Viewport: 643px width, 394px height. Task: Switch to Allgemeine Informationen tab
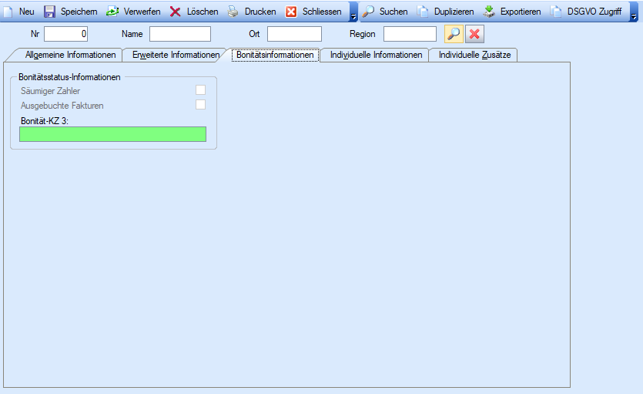(70, 55)
